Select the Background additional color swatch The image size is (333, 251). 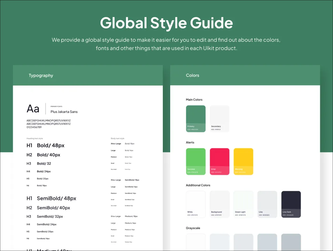(x=219, y=204)
